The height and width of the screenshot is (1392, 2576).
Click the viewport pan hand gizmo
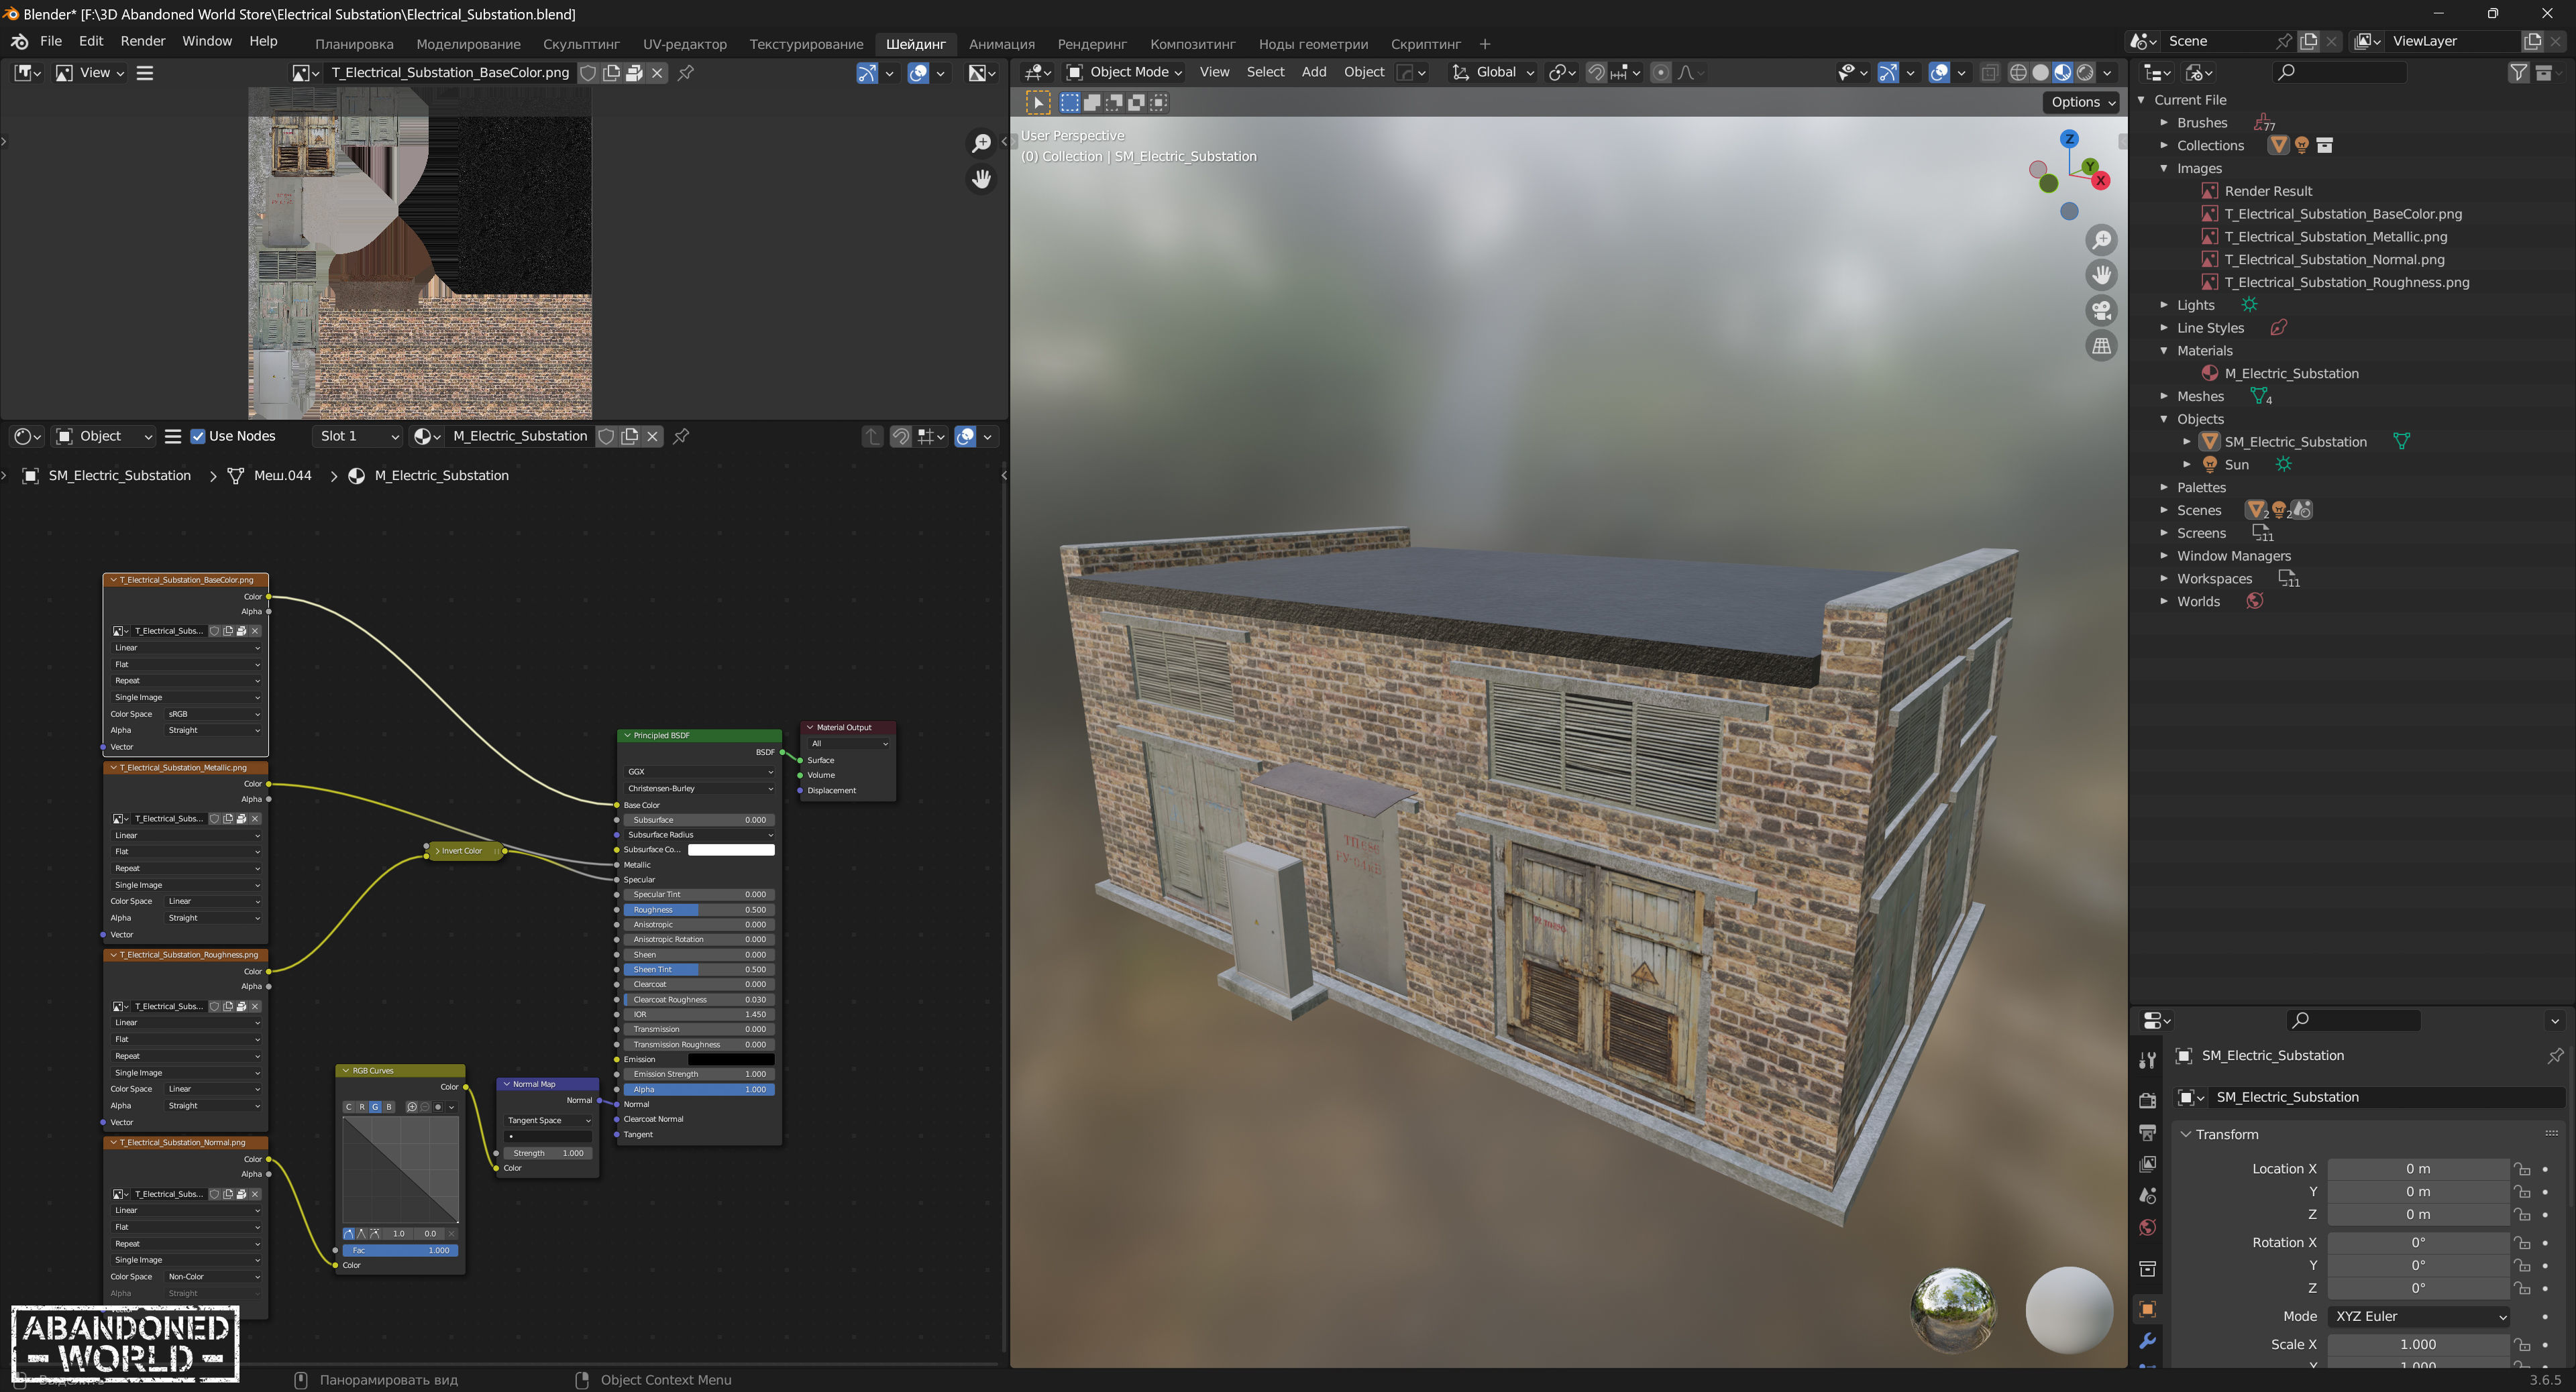point(2101,275)
